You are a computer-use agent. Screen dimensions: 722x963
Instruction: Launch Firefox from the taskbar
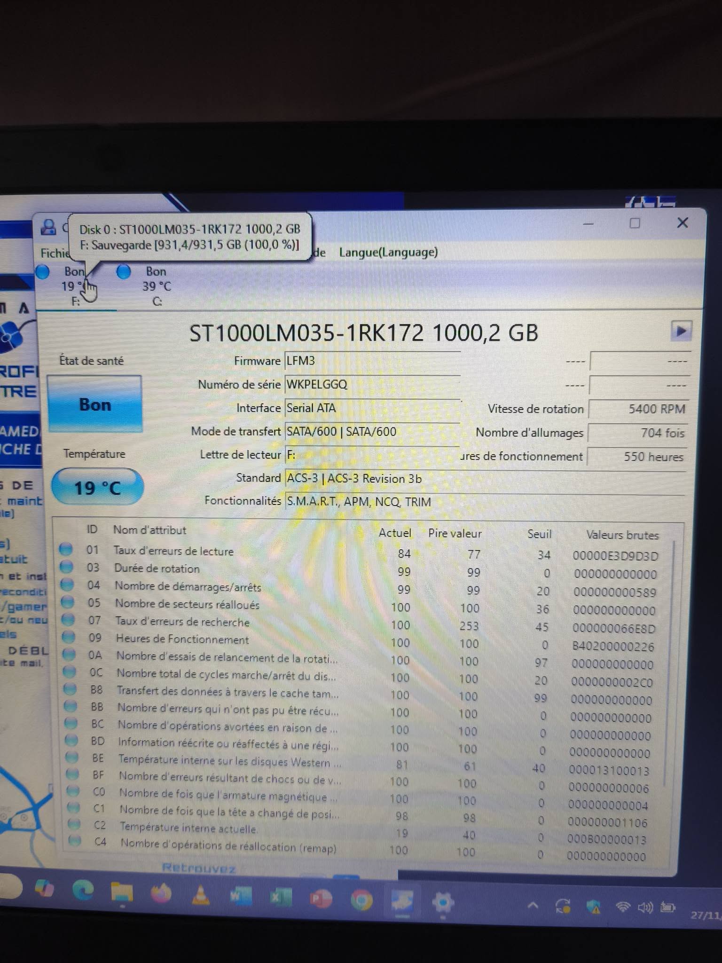tap(161, 893)
